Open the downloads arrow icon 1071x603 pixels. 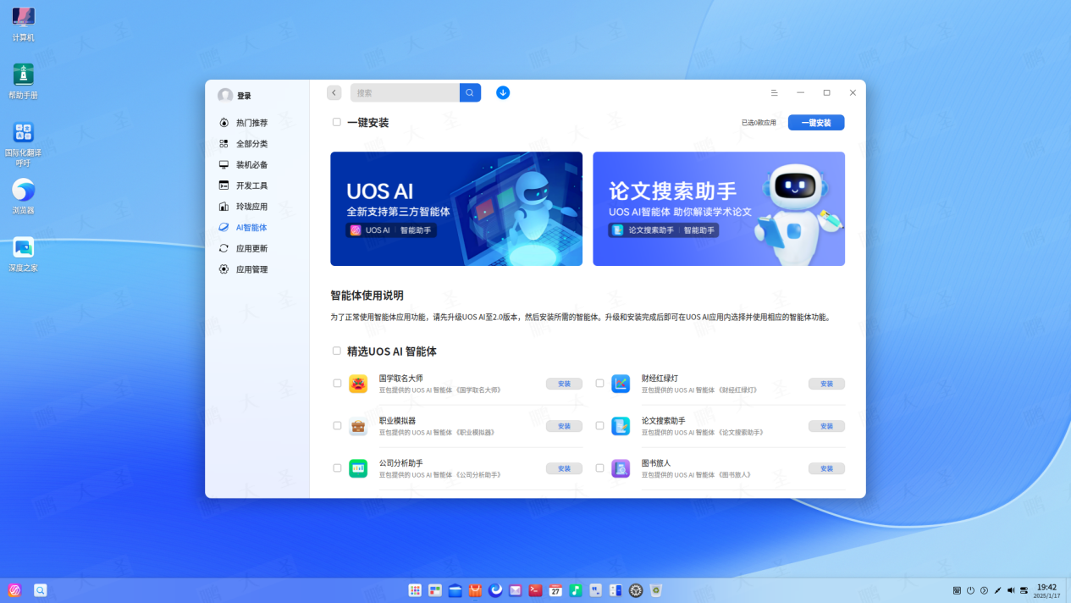(503, 93)
